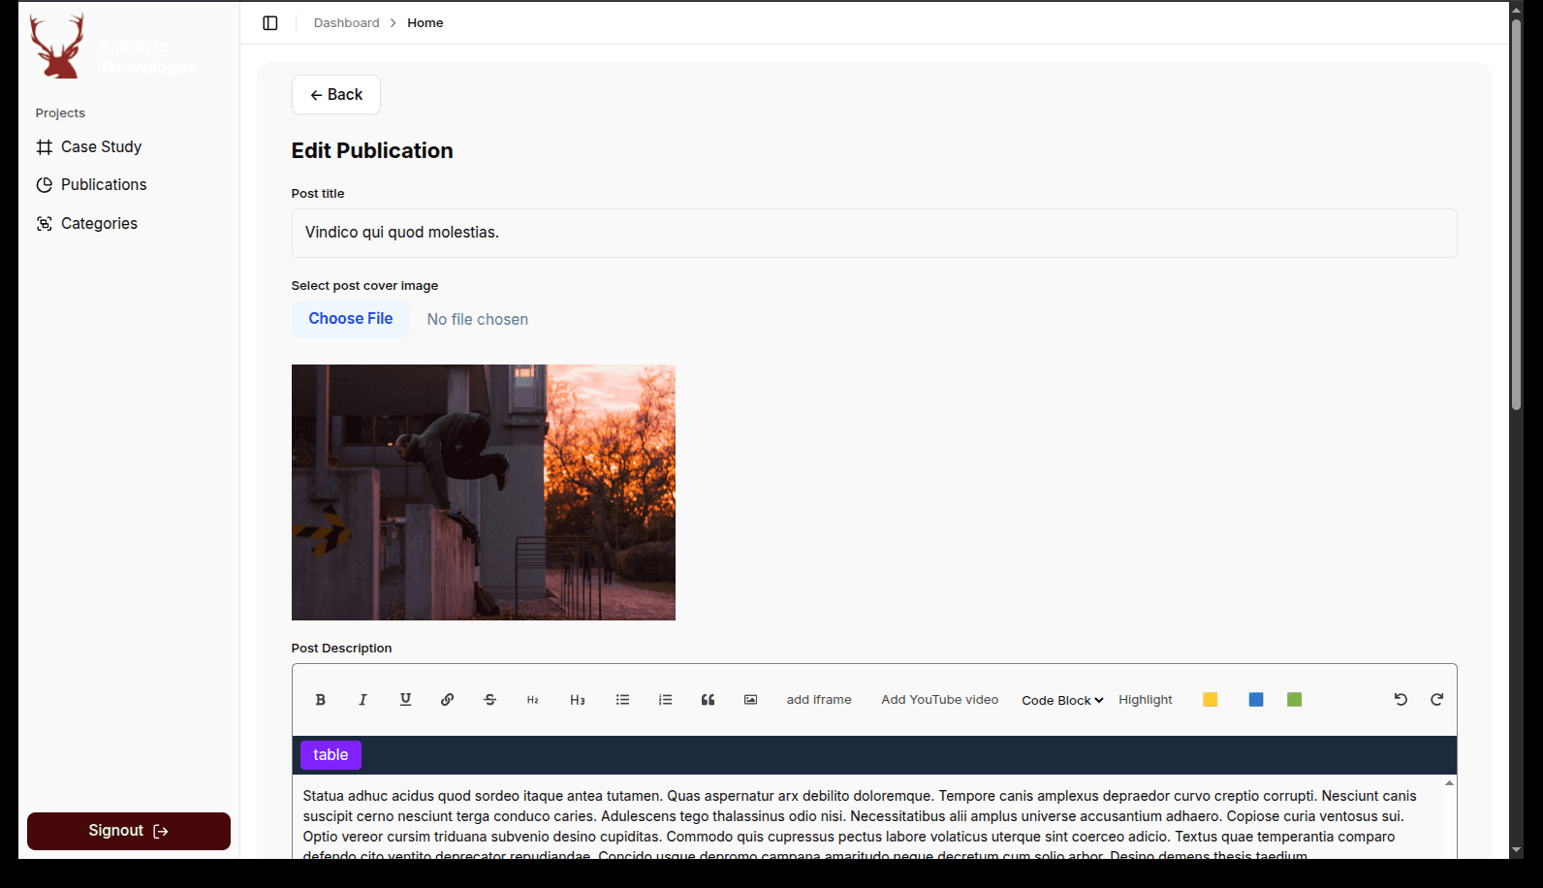Image resolution: width=1543 pixels, height=888 pixels.
Task: Add a blockquote
Action: coord(708,700)
